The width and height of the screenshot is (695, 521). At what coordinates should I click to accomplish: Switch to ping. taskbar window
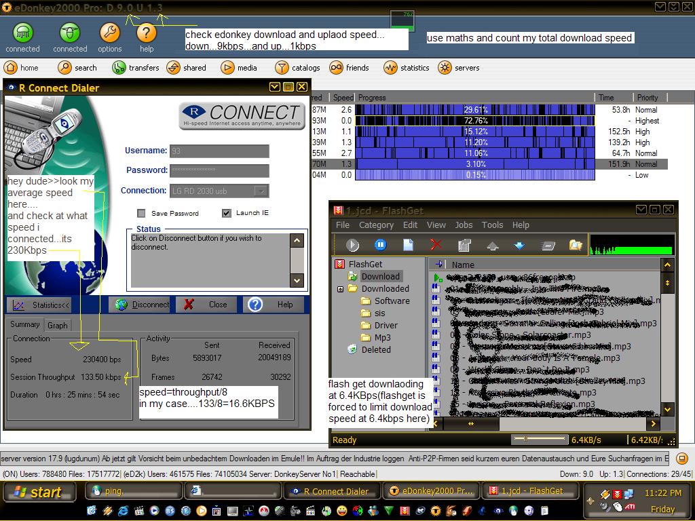pyautogui.click(x=134, y=491)
